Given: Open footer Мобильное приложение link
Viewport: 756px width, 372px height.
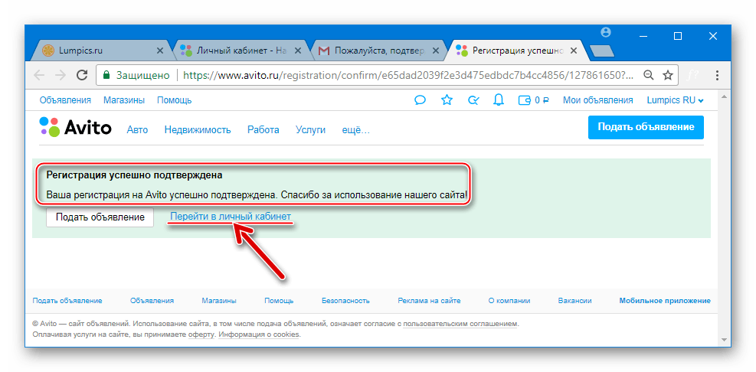Looking at the screenshot, I should pos(665,301).
